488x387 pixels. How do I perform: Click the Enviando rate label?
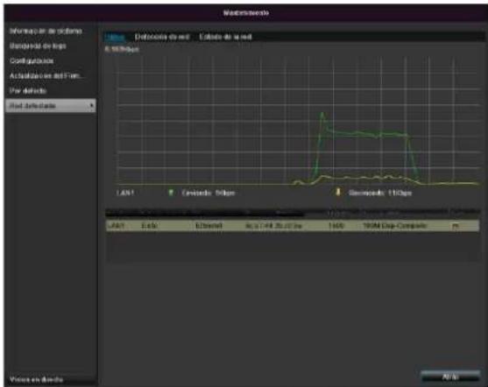(x=209, y=193)
